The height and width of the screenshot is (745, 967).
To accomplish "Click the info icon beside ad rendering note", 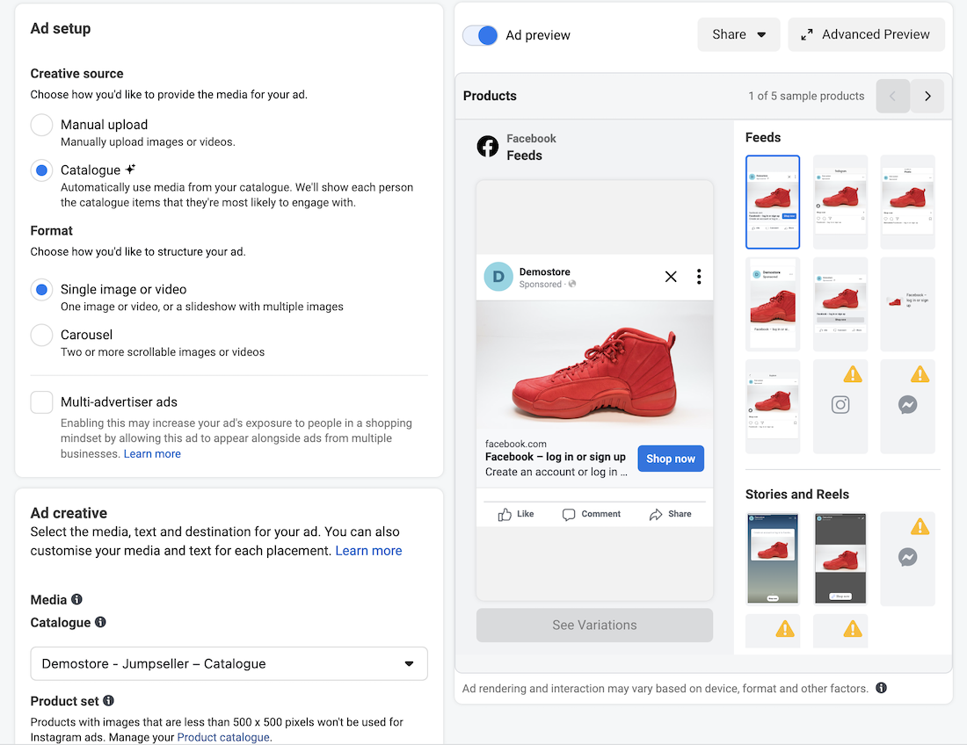I will click(x=881, y=688).
